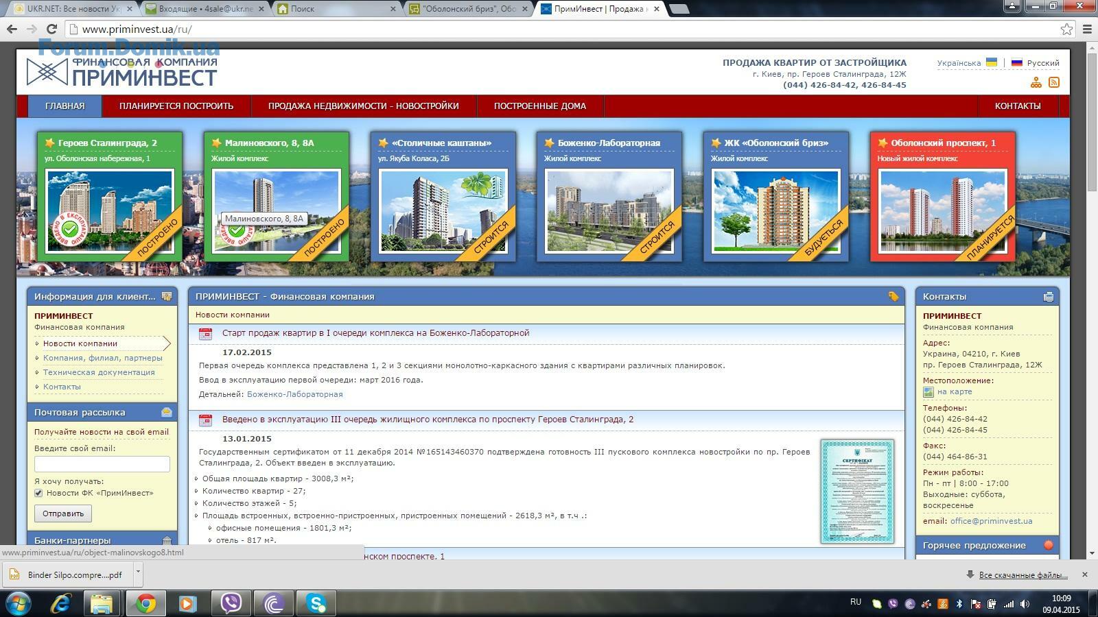Open Chrome menu hamburger icon
1098x617 pixels.
pos(1087,29)
